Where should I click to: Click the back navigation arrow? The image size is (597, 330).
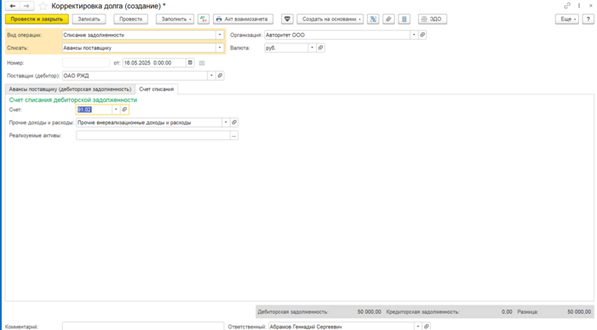13,6
